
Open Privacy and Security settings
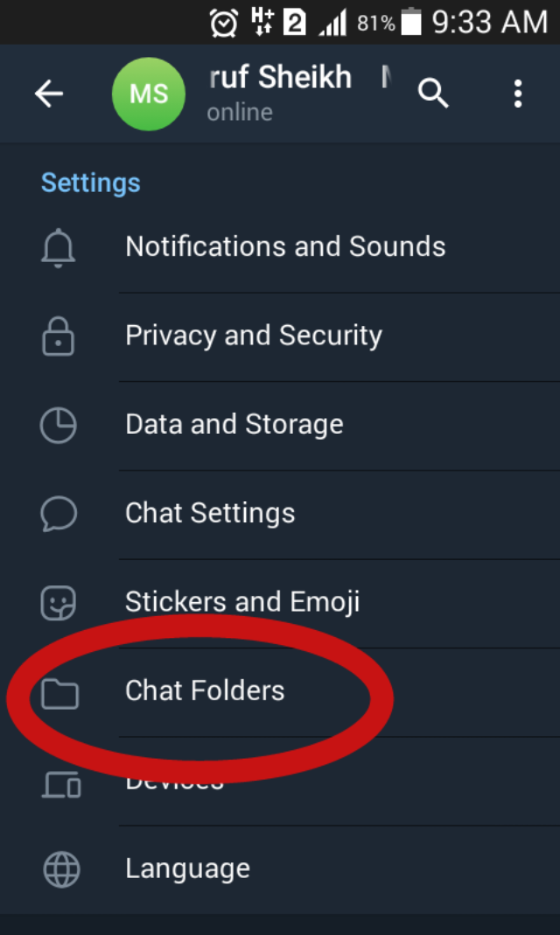(x=254, y=336)
